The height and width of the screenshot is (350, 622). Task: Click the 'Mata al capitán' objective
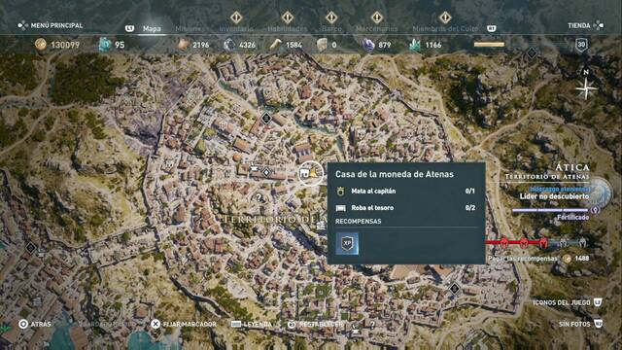[373, 192]
